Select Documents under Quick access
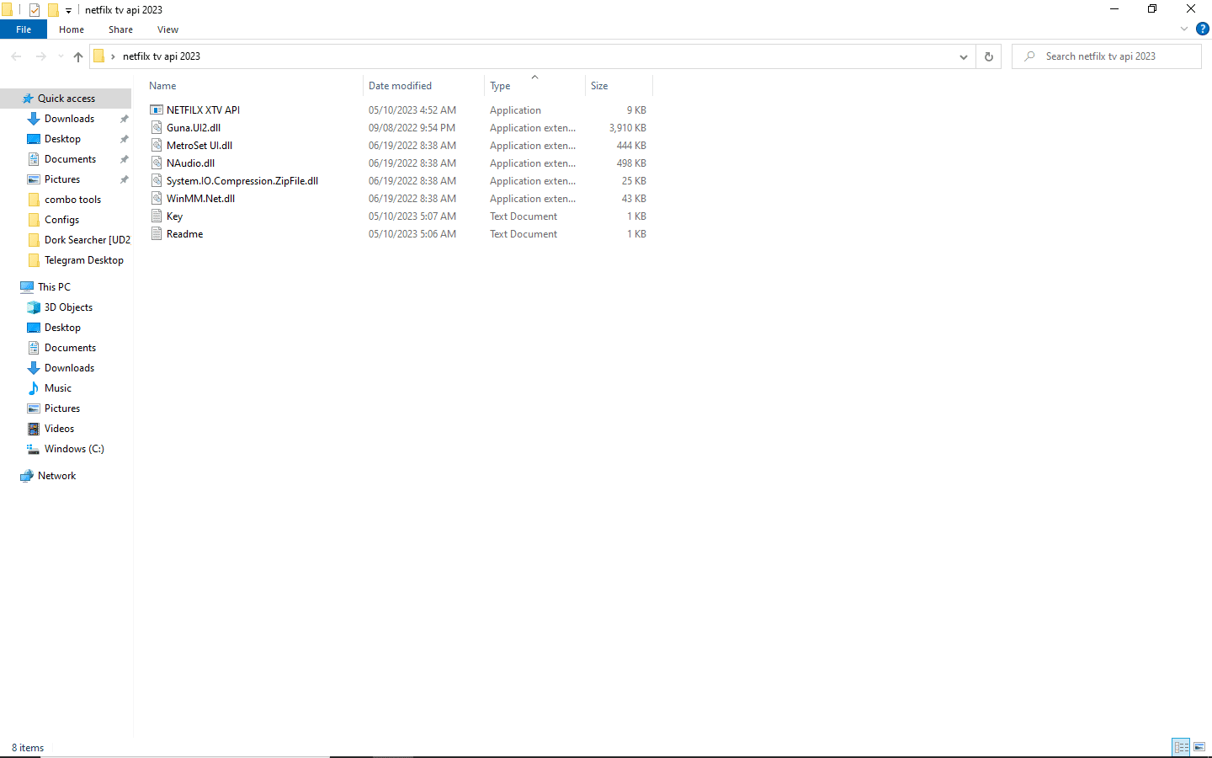 70,159
